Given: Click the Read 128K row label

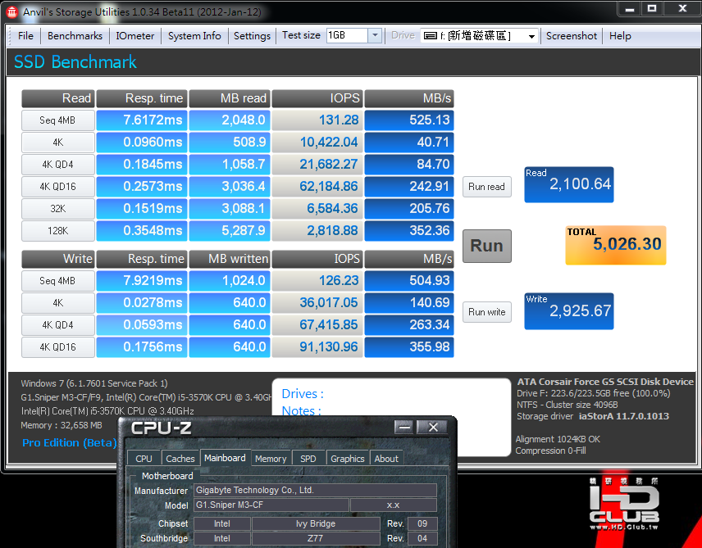Looking at the screenshot, I should click(57, 231).
